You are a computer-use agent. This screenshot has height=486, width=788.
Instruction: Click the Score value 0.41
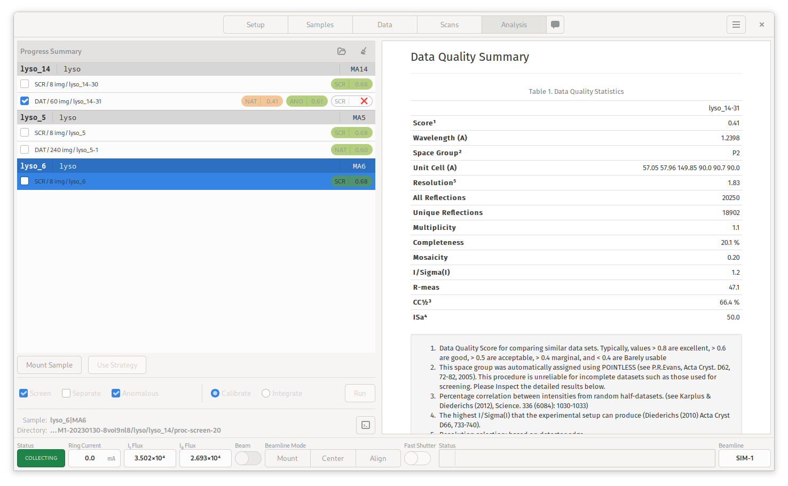click(734, 123)
